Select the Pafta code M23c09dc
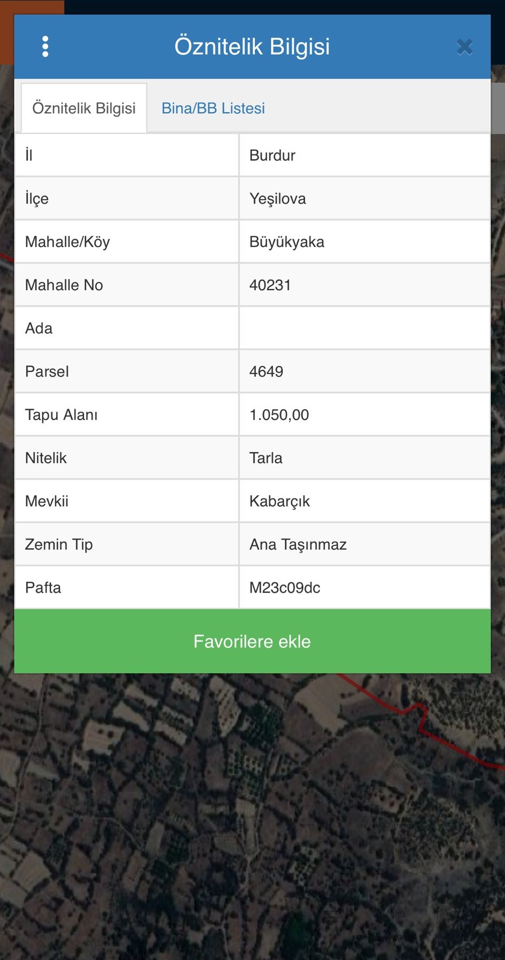Screen dimensions: 505x960 click(285, 588)
